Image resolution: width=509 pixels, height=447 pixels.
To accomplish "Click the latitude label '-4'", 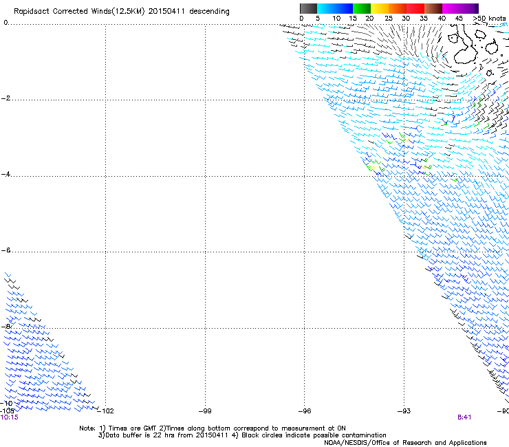I will tap(6, 174).
